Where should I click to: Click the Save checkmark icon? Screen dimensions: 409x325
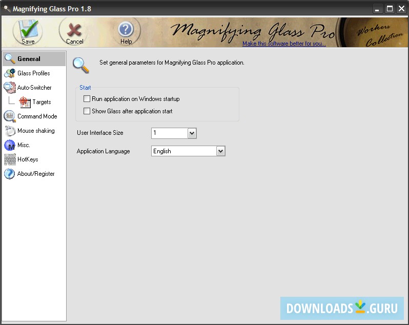(29, 29)
